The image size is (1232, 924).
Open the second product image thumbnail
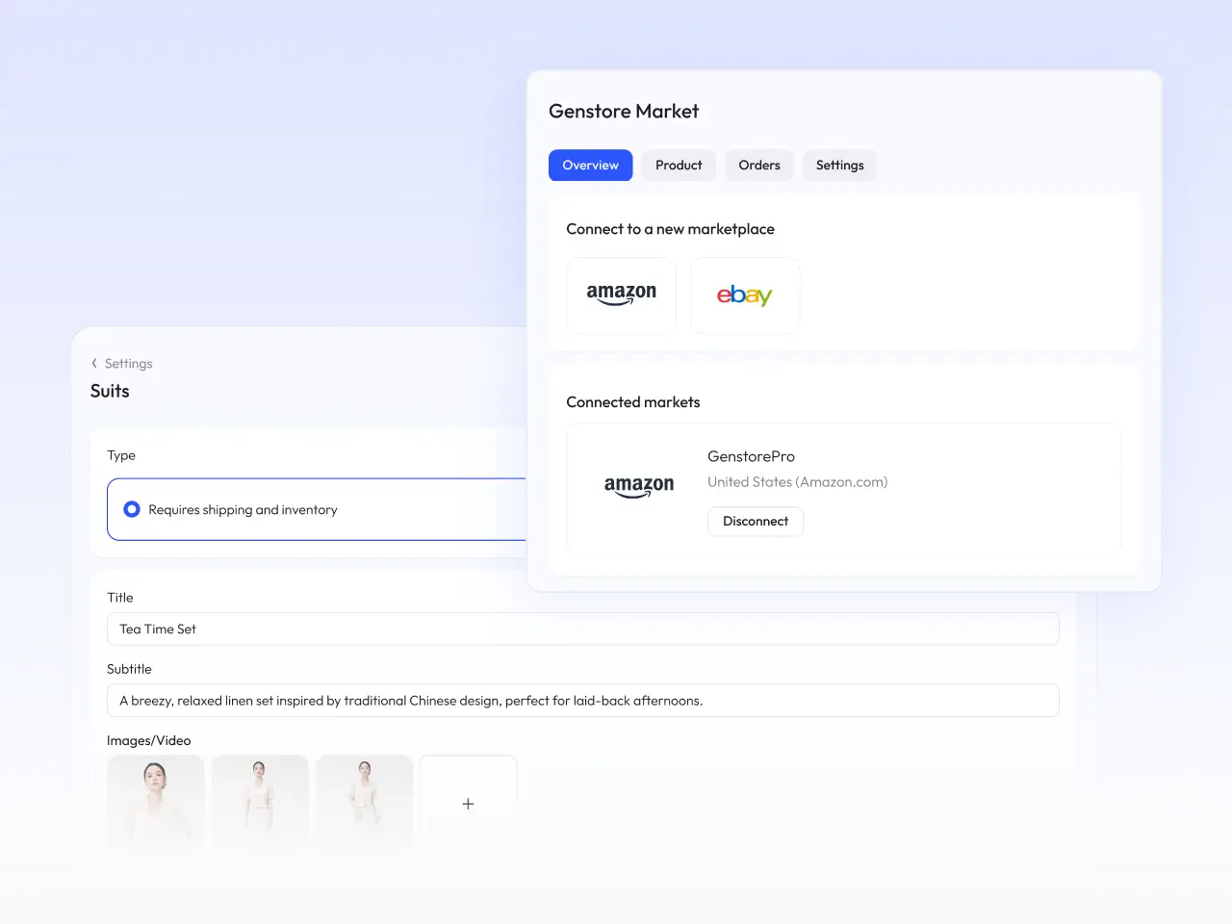[x=260, y=803]
